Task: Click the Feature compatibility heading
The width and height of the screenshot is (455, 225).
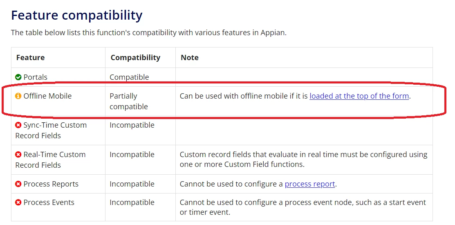Action: (x=77, y=16)
